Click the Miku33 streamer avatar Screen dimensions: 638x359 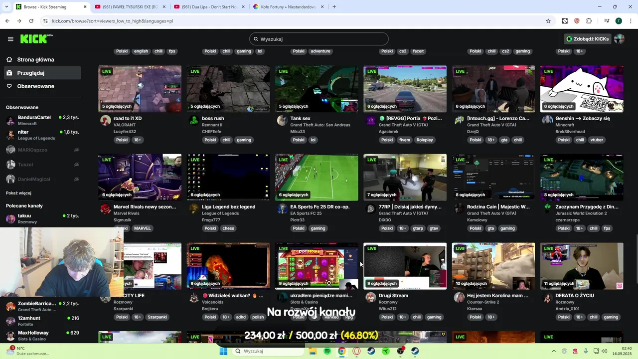coord(282,120)
